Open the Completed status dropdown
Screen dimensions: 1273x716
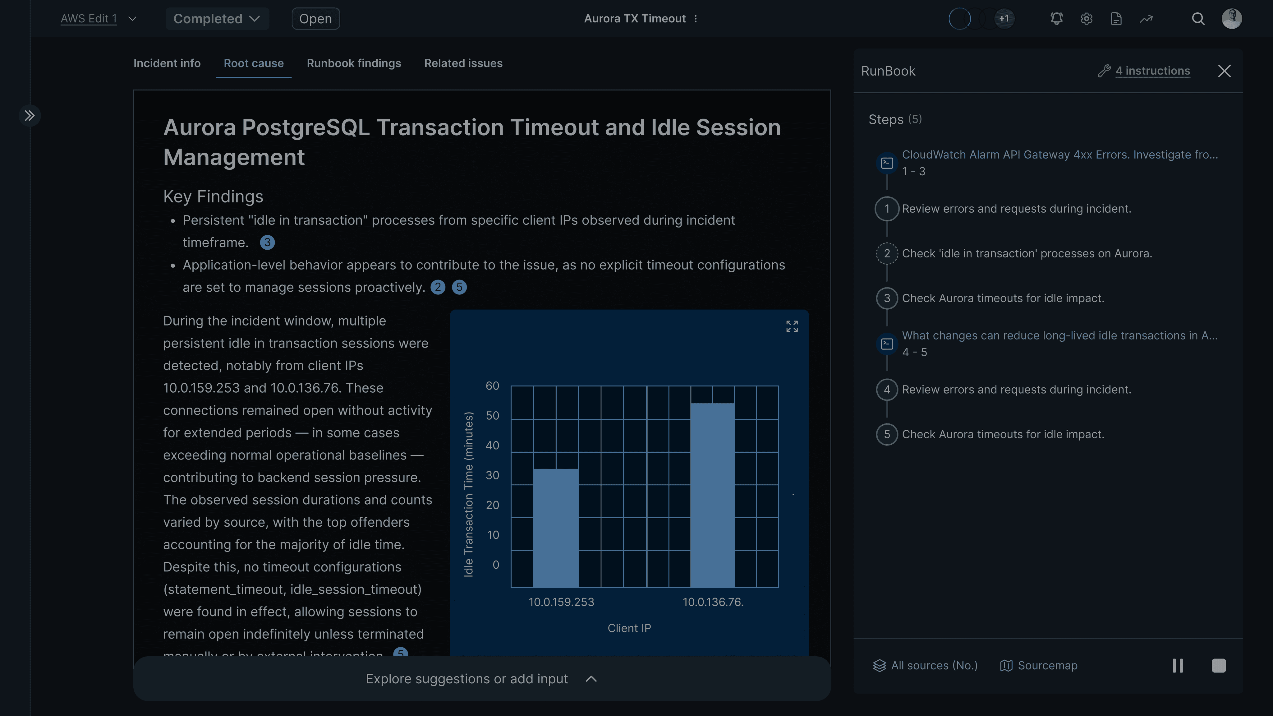217,19
